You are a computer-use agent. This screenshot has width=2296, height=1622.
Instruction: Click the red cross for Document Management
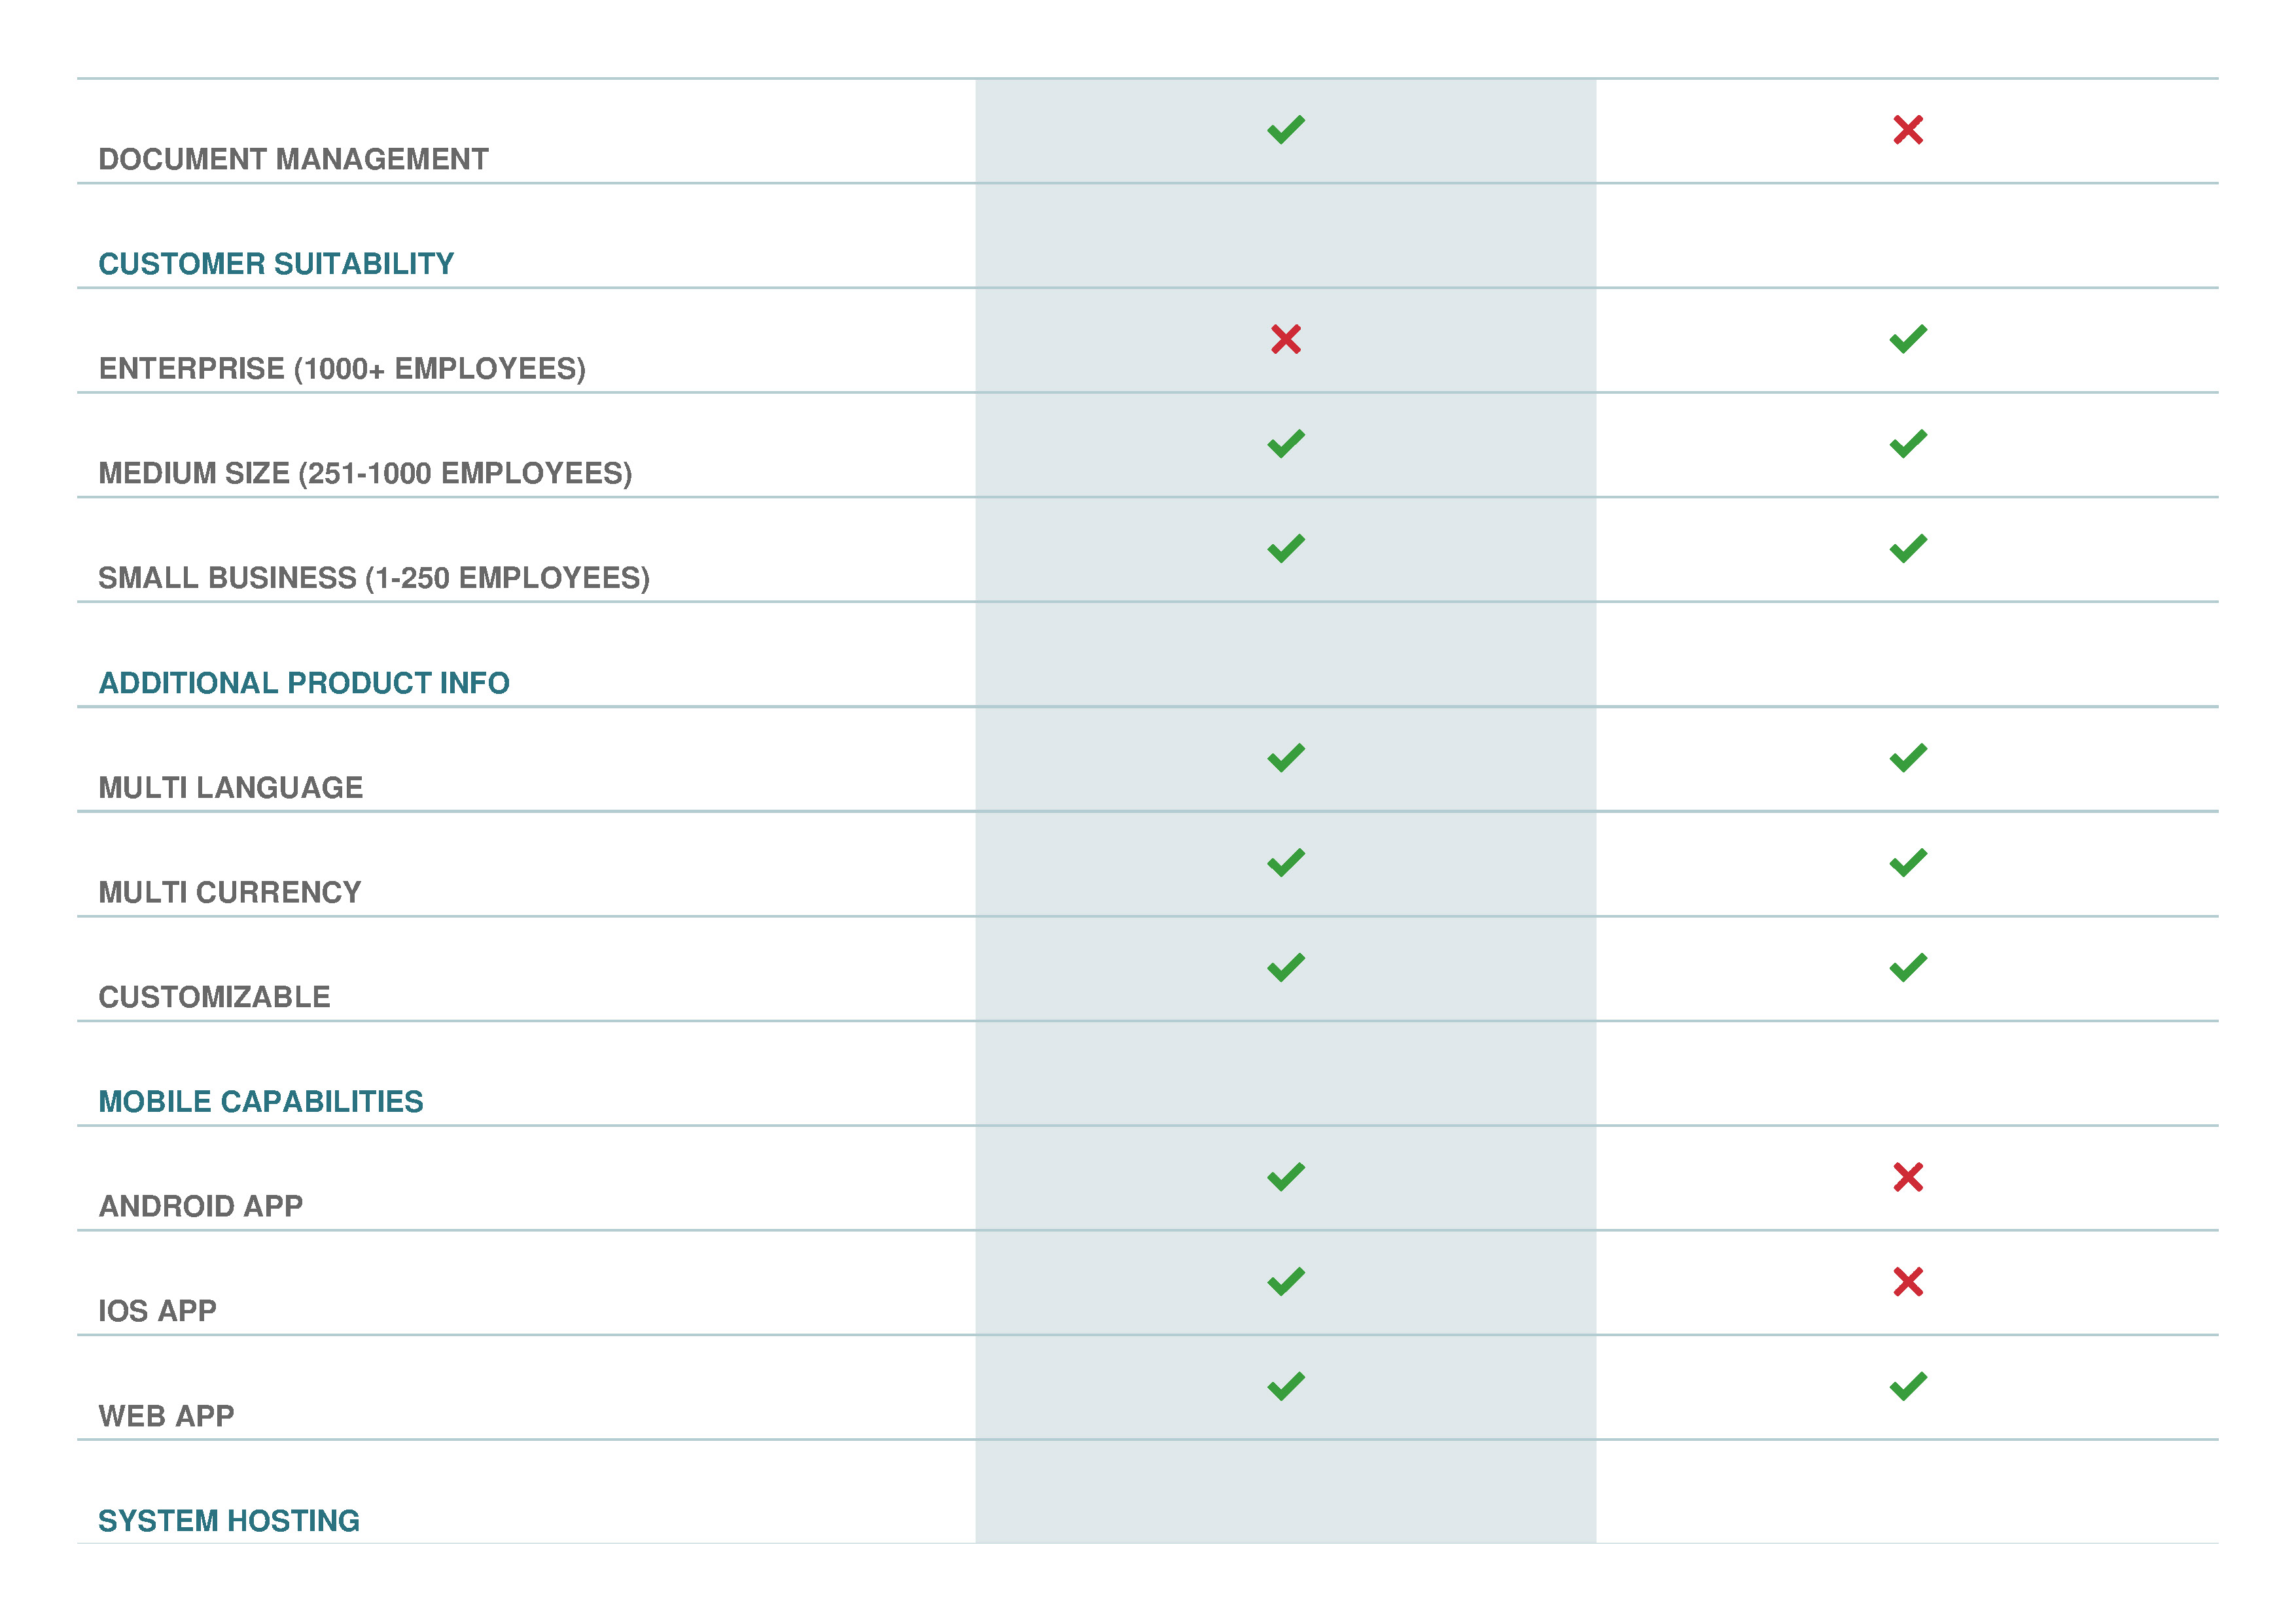1907,130
